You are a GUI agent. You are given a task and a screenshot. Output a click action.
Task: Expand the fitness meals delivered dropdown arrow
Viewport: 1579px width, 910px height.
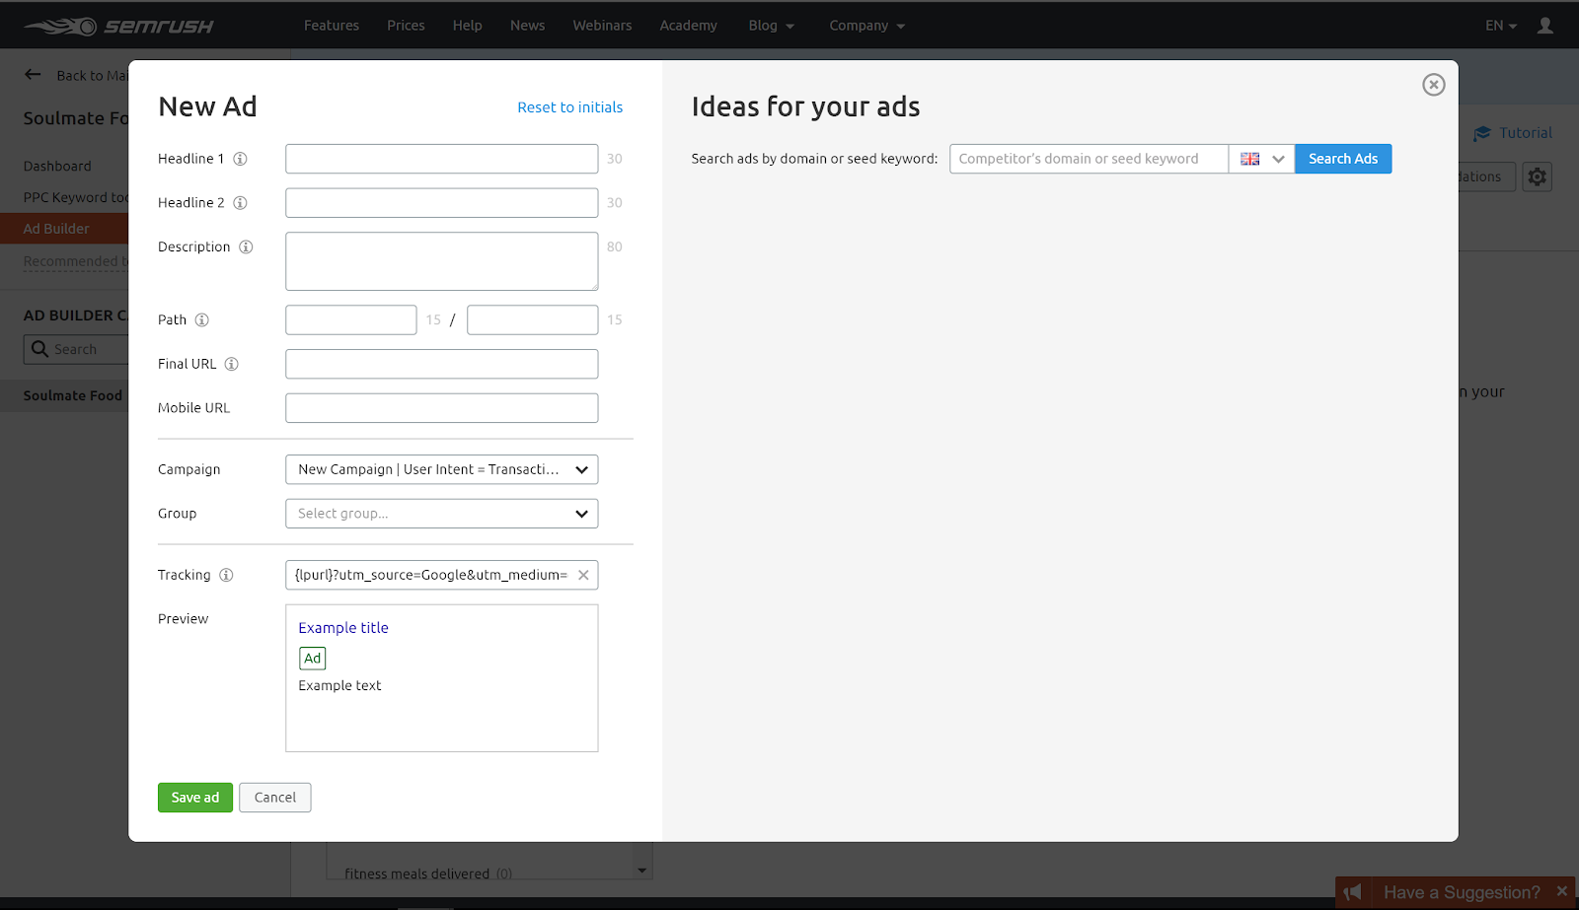(642, 871)
